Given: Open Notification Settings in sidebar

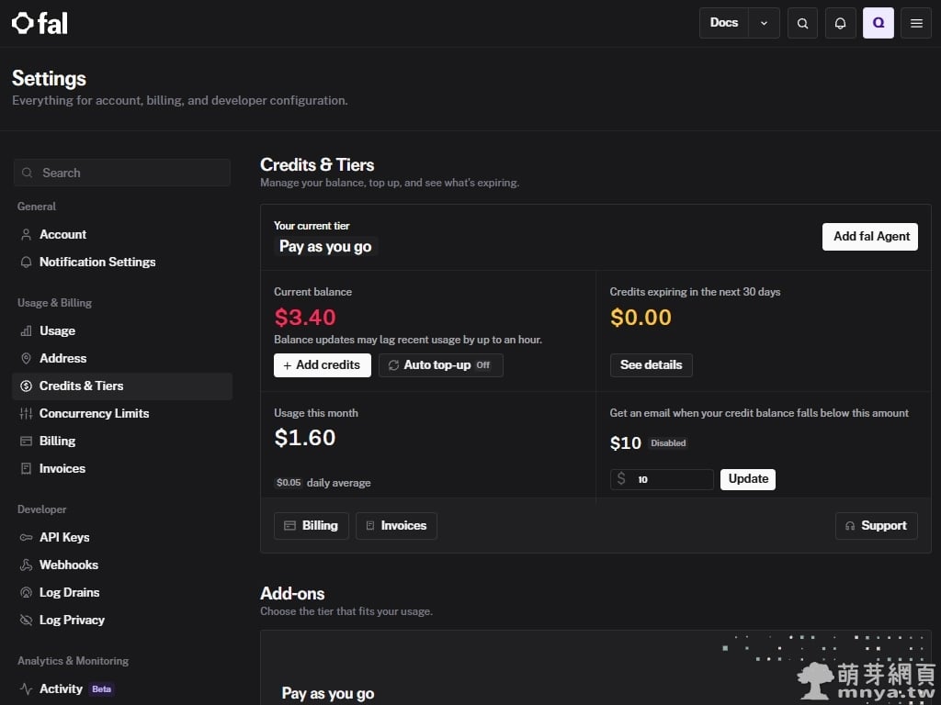Looking at the screenshot, I should click(x=122, y=262).
